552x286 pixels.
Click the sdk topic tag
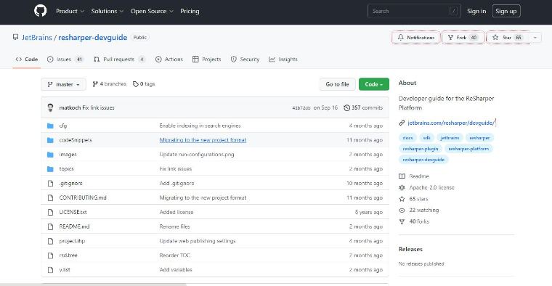426,138
